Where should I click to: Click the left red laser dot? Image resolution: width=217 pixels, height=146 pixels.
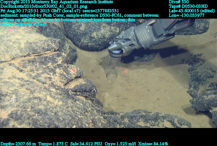[x=74, y=70]
